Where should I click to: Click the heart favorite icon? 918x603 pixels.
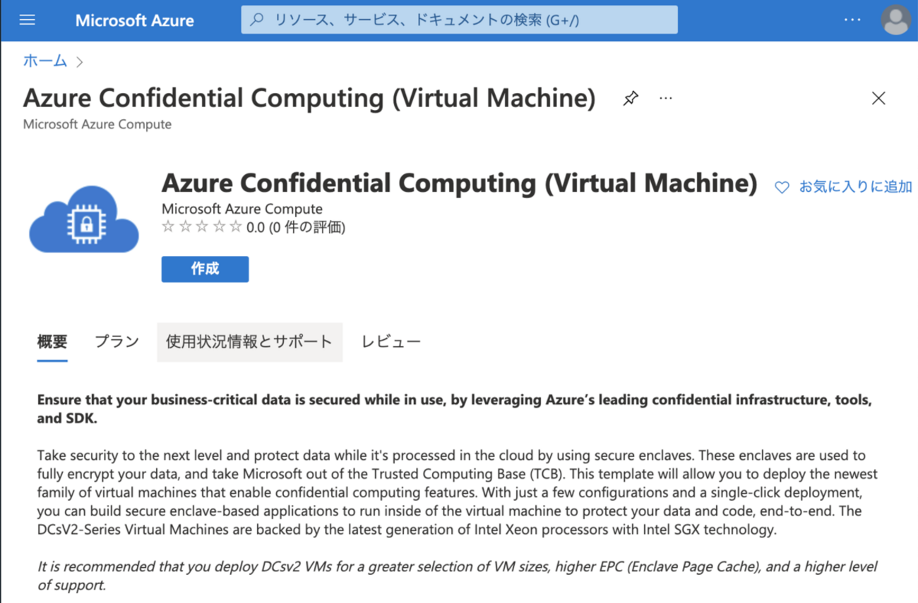[x=782, y=188]
